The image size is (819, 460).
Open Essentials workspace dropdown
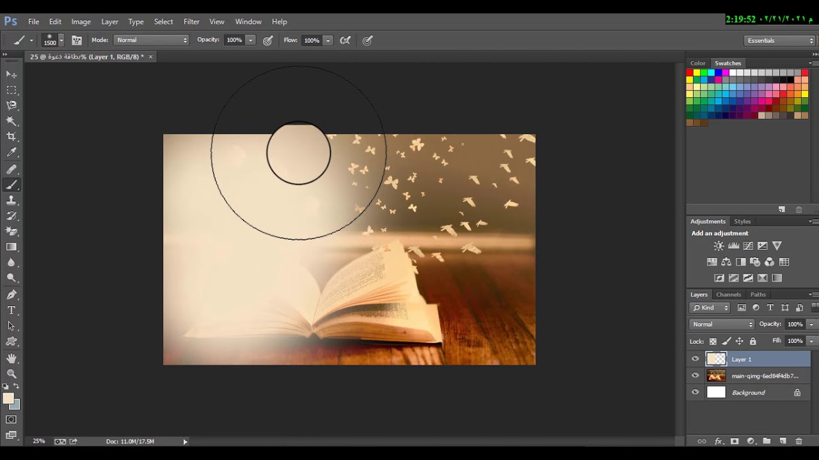coord(780,40)
